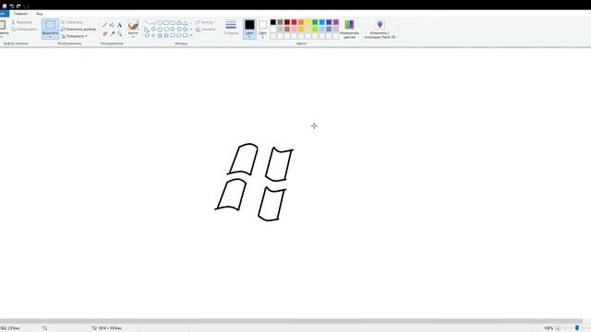Image resolution: width=591 pixels, height=332 pixels.
Task: Pick the green palette swatch
Action: pyautogui.click(x=315, y=22)
